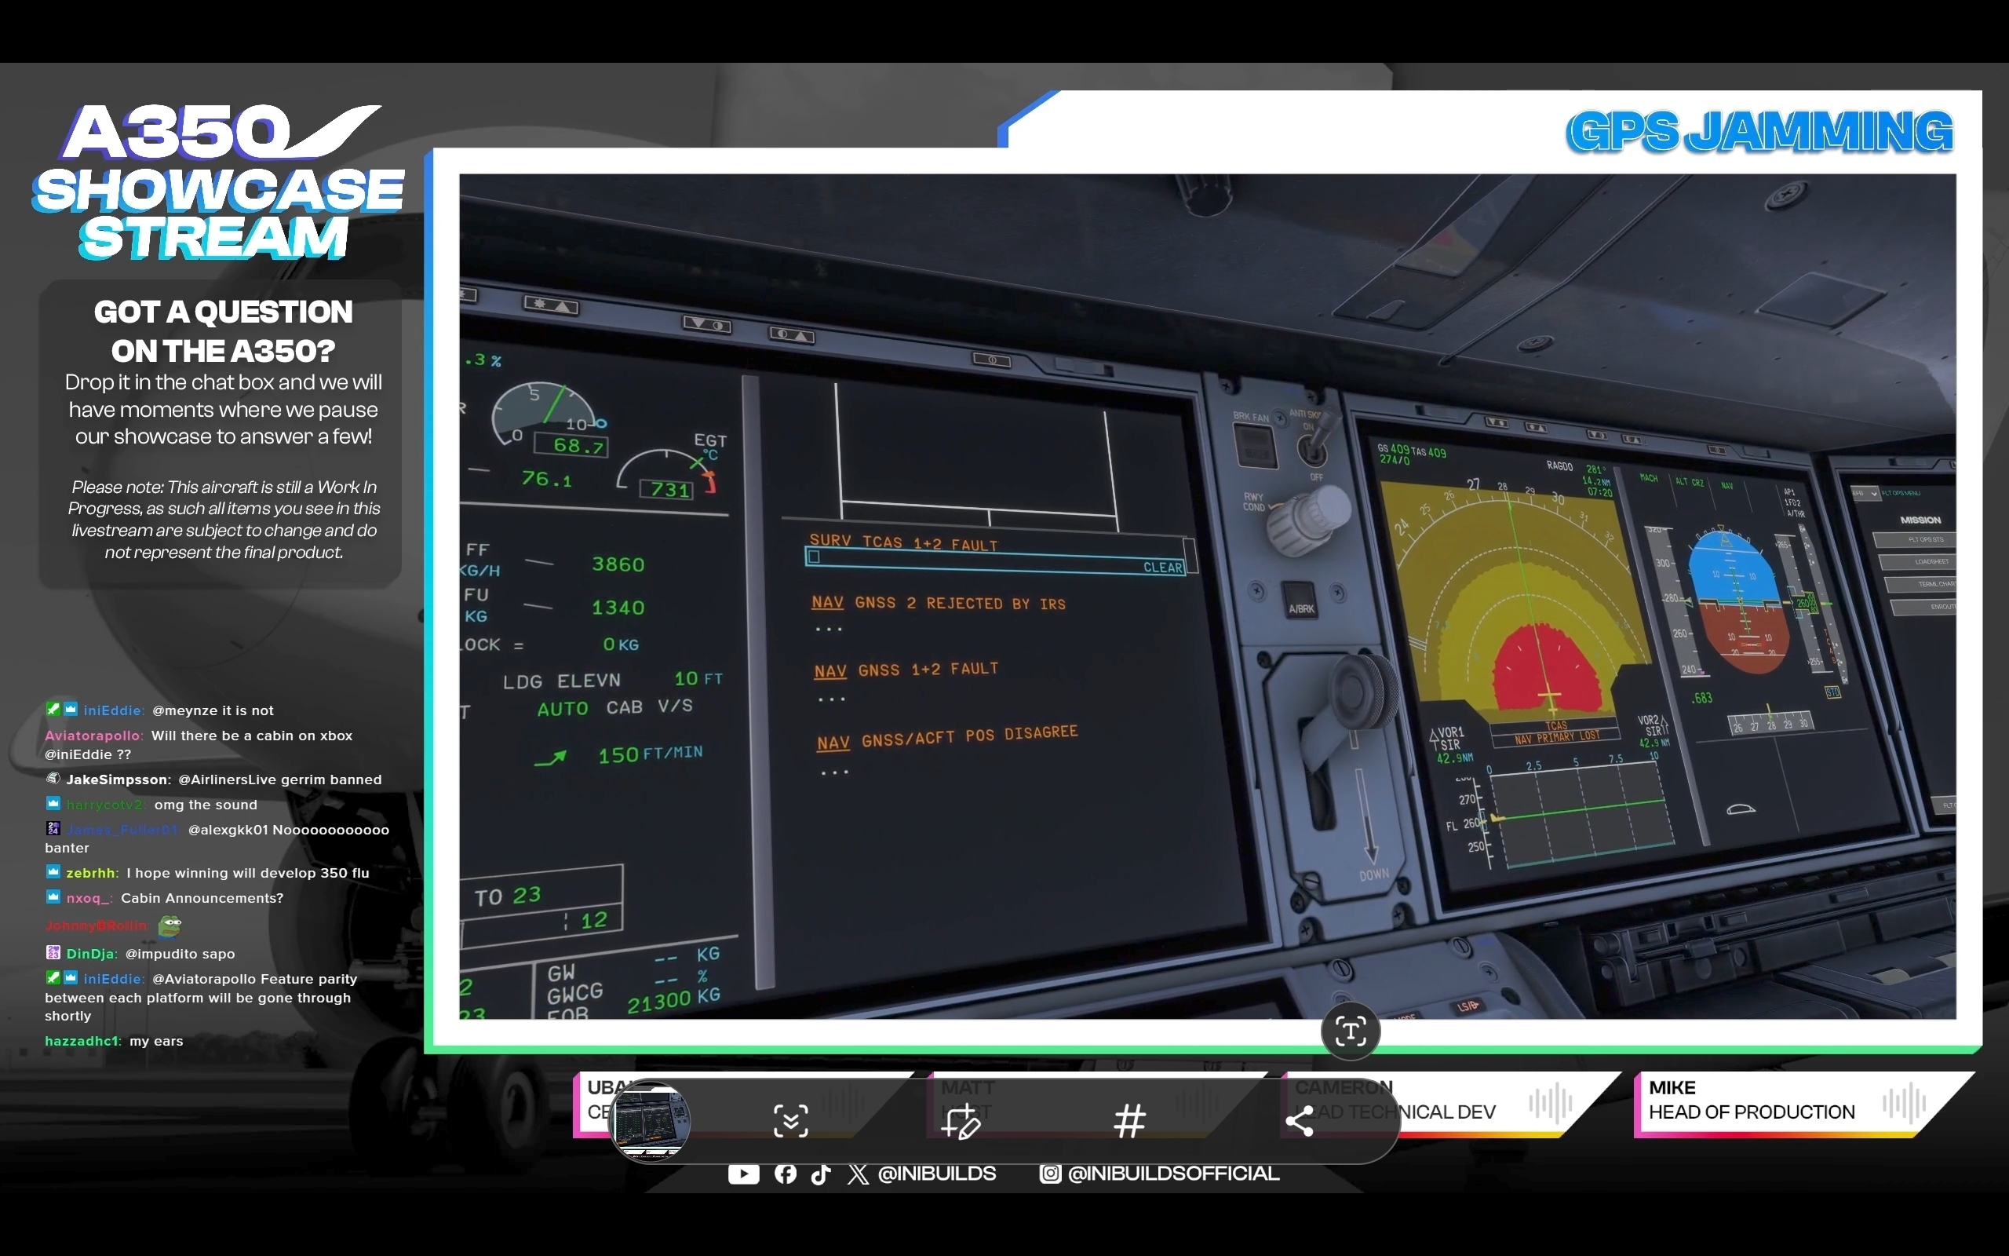Click the STD baro indicator on the PFD
Image resolution: width=2009 pixels, height=1256 pixels.
click(x=1833, y=692)
